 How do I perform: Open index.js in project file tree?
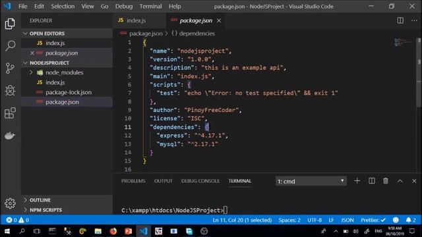pos(67,82)
